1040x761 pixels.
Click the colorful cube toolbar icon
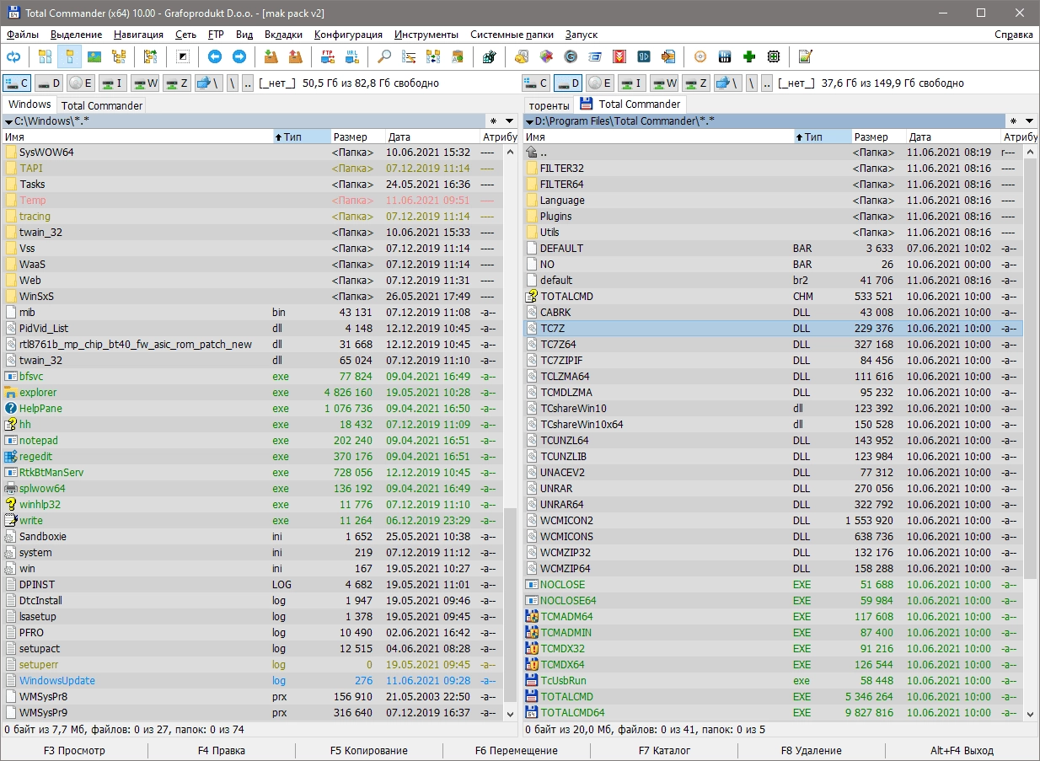pos(546,56)
